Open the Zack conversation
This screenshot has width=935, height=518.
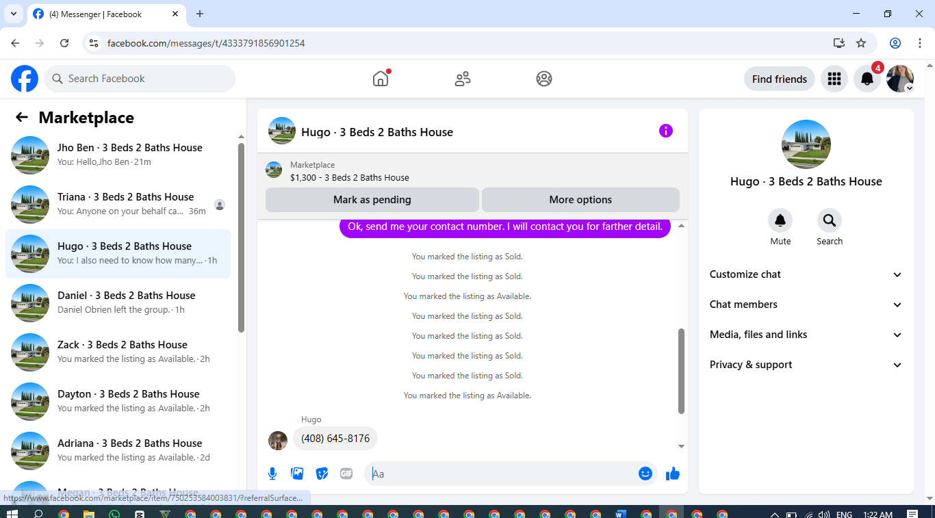tap(118, 352)
